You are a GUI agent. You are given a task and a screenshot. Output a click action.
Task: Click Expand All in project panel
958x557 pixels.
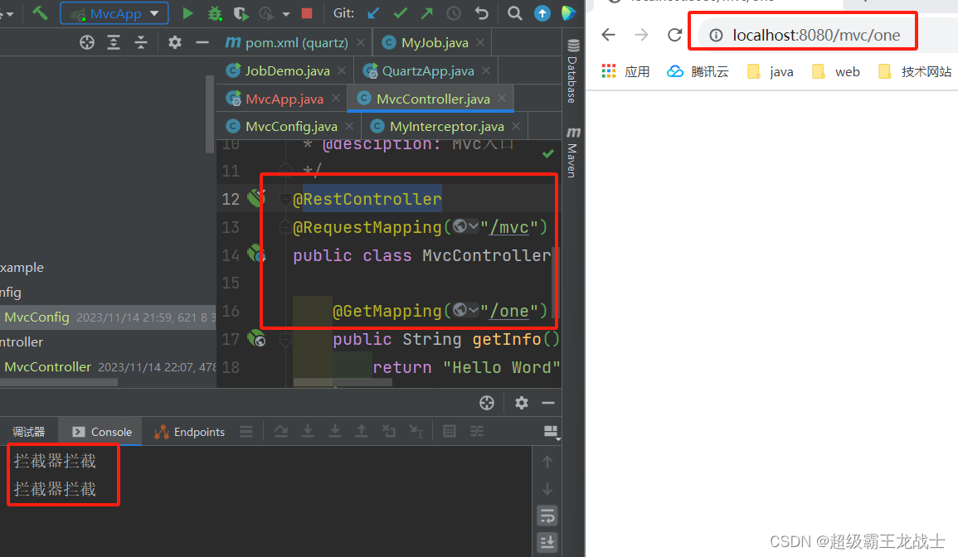(114, 42)
